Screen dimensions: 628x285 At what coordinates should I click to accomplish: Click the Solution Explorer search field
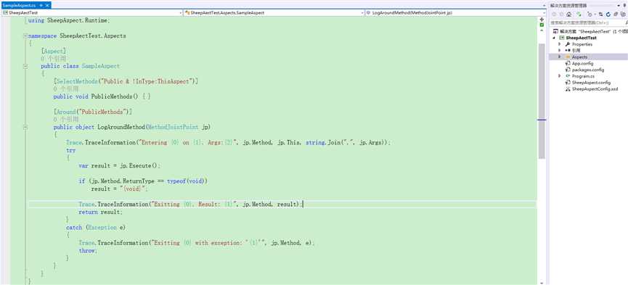pyautogui.click(x=587, y=22)
